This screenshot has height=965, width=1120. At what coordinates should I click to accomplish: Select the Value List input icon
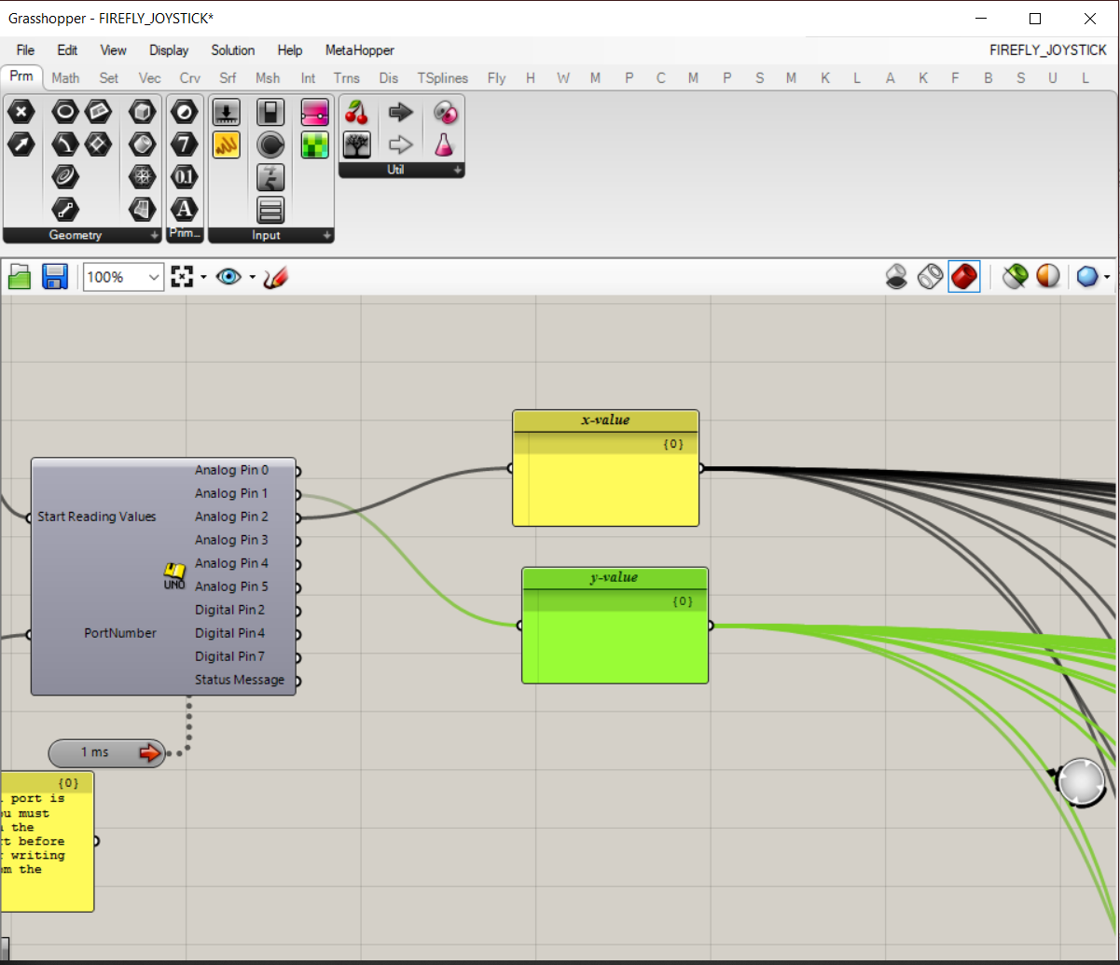point(270,209)
